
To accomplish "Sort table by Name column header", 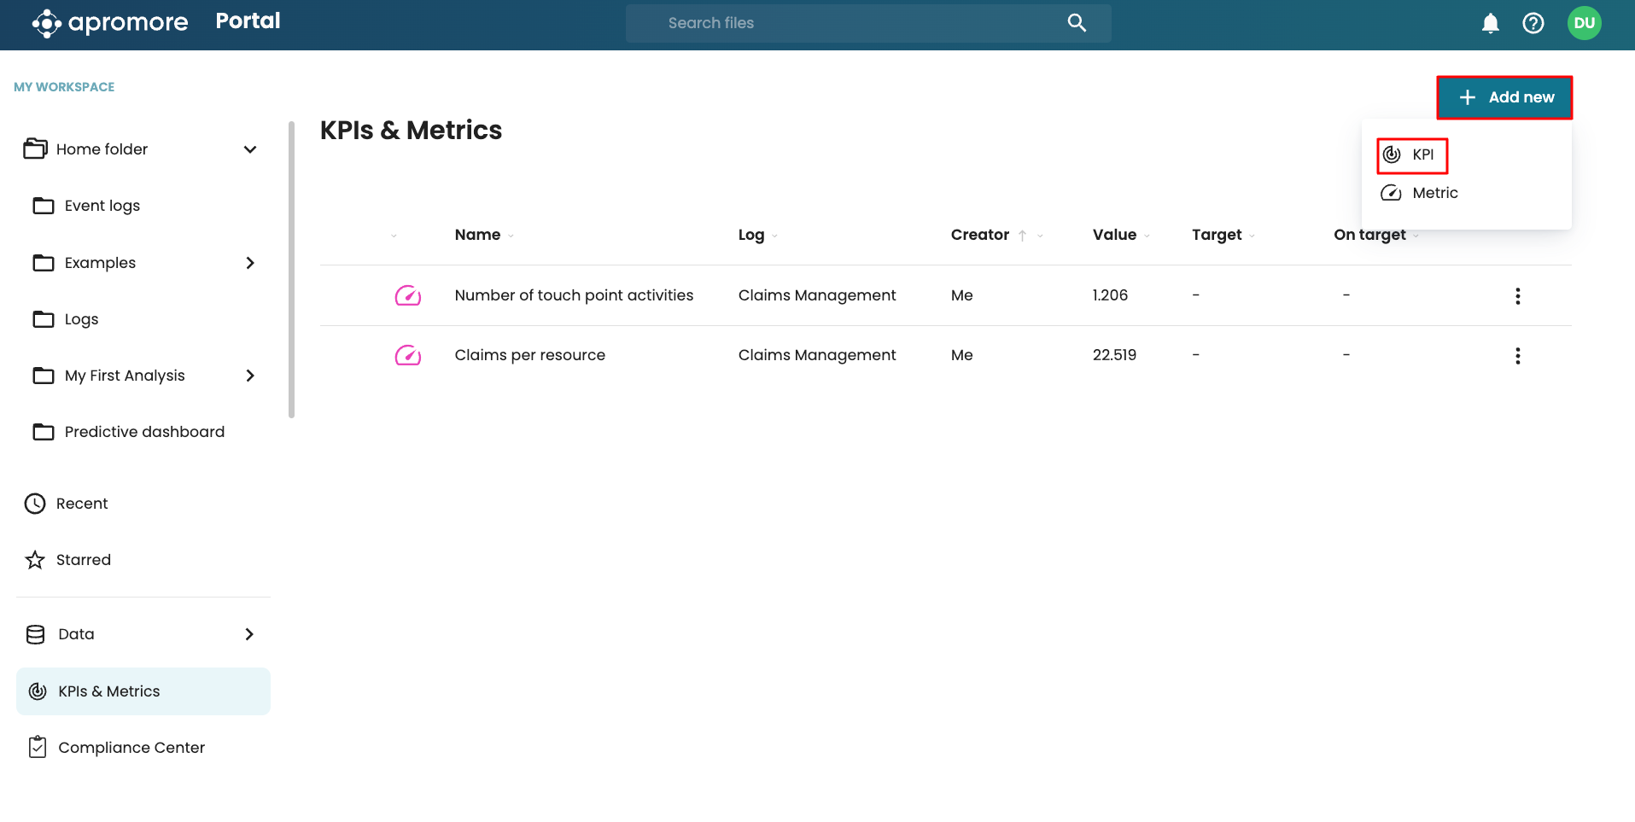I will [x=477, y=235].
